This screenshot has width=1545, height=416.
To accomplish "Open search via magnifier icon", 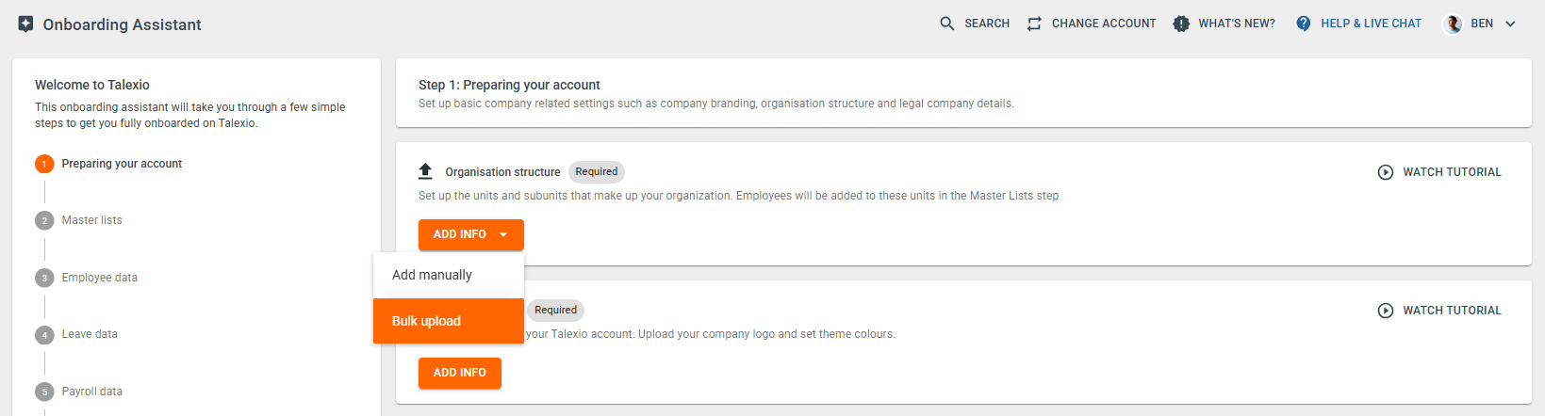I will 947,24.
